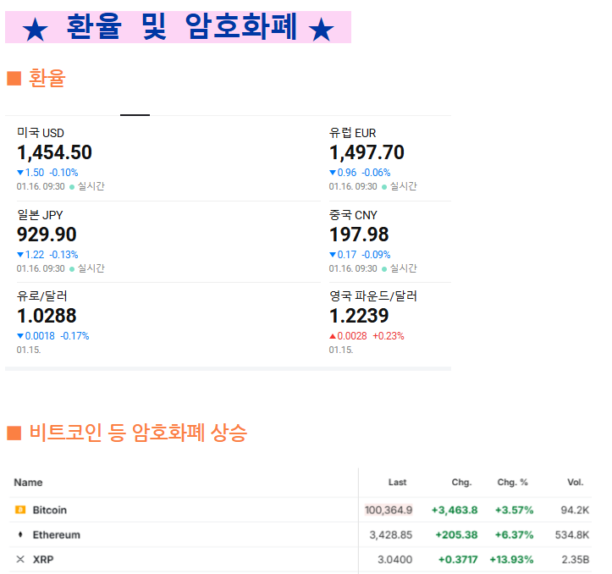Click the blue down-triangle beside 1.50

(x=20, y=172)
